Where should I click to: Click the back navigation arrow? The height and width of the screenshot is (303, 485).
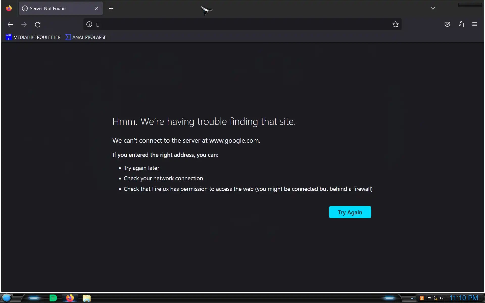[x=10, y=24]
